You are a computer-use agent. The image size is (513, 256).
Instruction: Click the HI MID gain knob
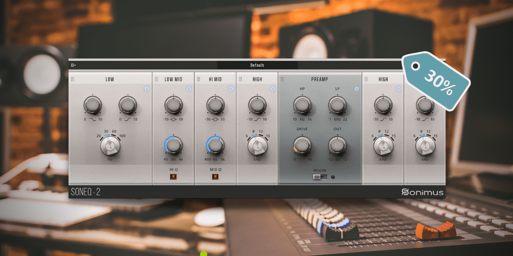[215, 105]
